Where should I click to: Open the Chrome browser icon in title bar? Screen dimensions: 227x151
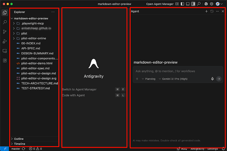[x=206, y=4]
